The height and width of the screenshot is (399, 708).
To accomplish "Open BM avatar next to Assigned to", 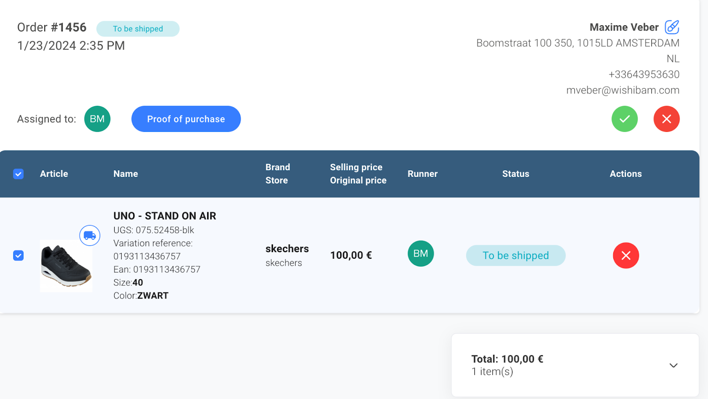I will point(97,119).
